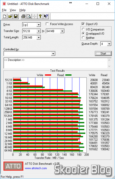Image resolution: width=115 pixels, height=179 pixels.
Task: Open the Help menu
Action: tap(22, 10)
